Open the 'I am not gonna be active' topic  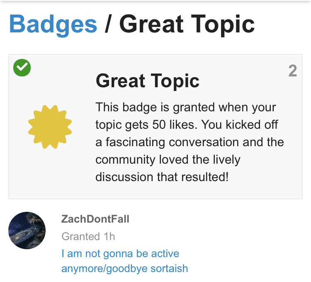pos(120,253)
